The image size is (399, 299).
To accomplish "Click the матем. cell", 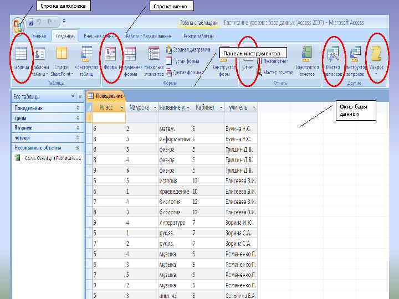I will point(175,128).
